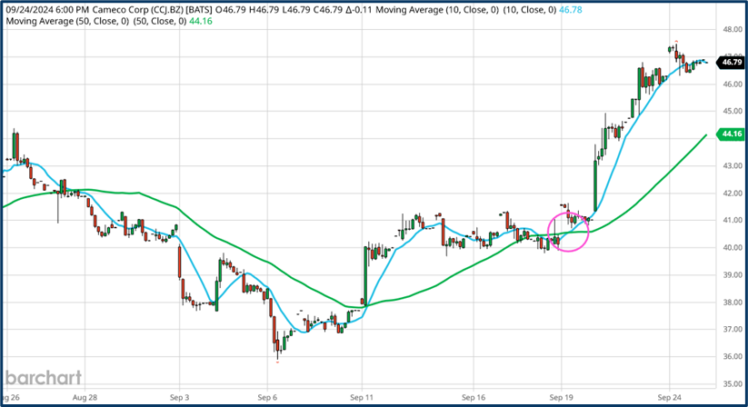The height and width of the screenshot is (407, 748).
Task: Click the Sep 11 date axis label
Action: point(363,398)
